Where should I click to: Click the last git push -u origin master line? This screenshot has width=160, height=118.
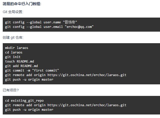coord(29,110)
